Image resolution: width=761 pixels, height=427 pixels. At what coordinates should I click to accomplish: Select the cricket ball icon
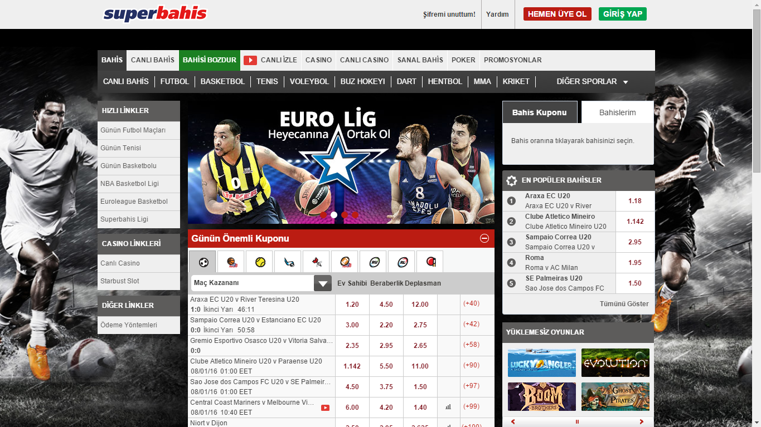pos(430,261)
